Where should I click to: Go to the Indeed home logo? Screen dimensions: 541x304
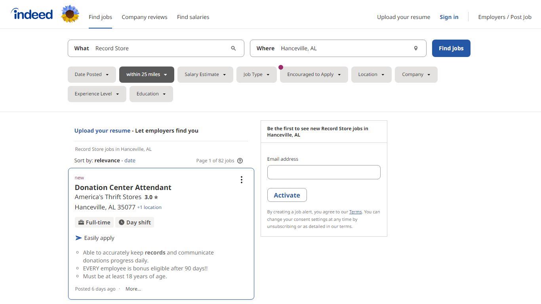coord(32,14)
